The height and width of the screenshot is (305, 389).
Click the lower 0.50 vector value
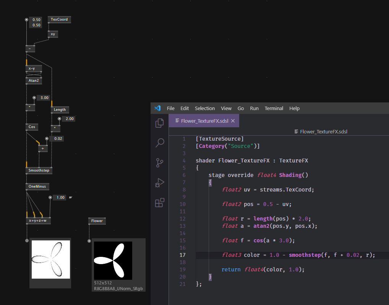[x=36, y=25]
